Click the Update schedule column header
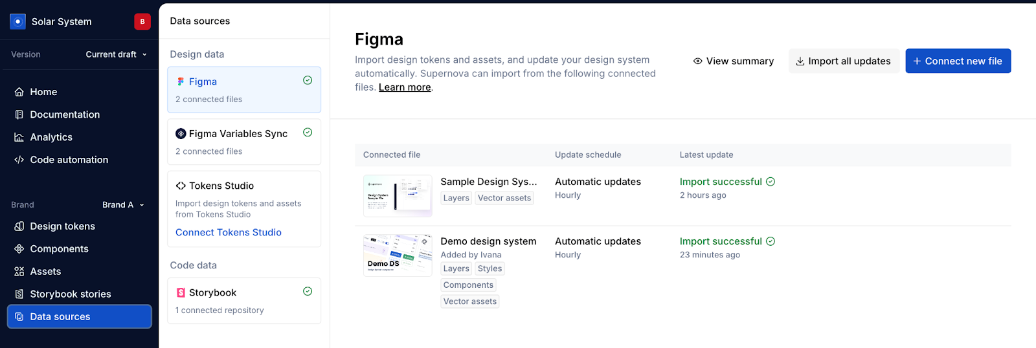Viewport: 1036px width, 348px height. (x=588, y=155)
